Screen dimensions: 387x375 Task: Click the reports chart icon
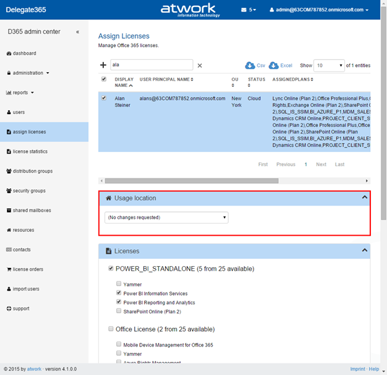(8, 93)
